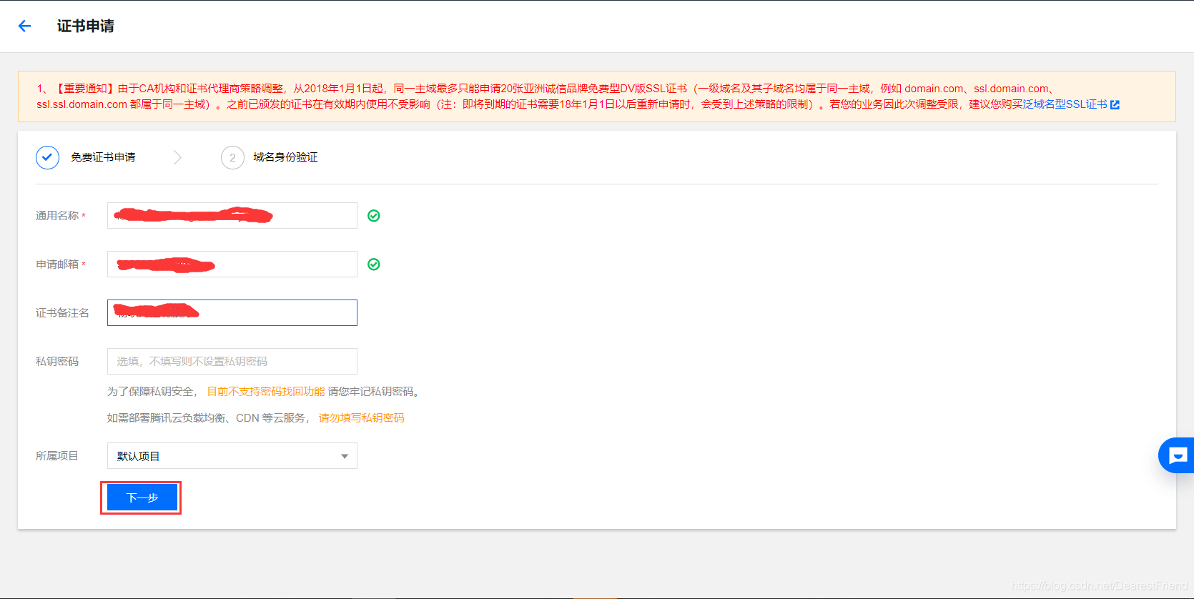Focus the 申请邮箱 input field
The image size is (1194, 599).
(x=232, y=264)
